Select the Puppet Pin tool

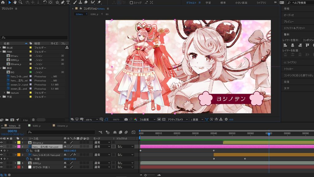coord(99,2)
